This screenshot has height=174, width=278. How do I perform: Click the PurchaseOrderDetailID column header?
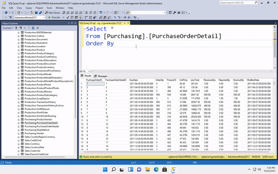tap(116, 80)
